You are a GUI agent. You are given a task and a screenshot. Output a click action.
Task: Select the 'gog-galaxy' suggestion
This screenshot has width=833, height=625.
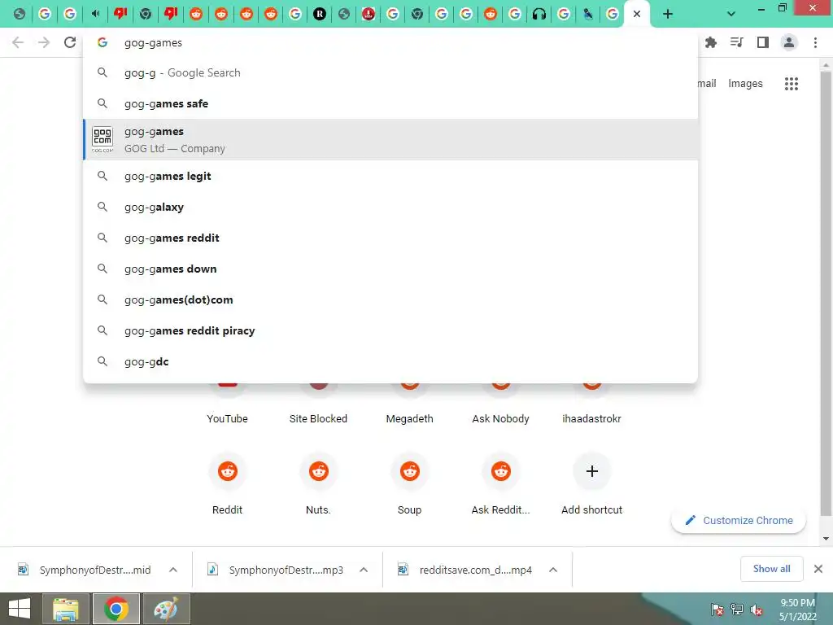pyautogui.click(x=390, y=207)
